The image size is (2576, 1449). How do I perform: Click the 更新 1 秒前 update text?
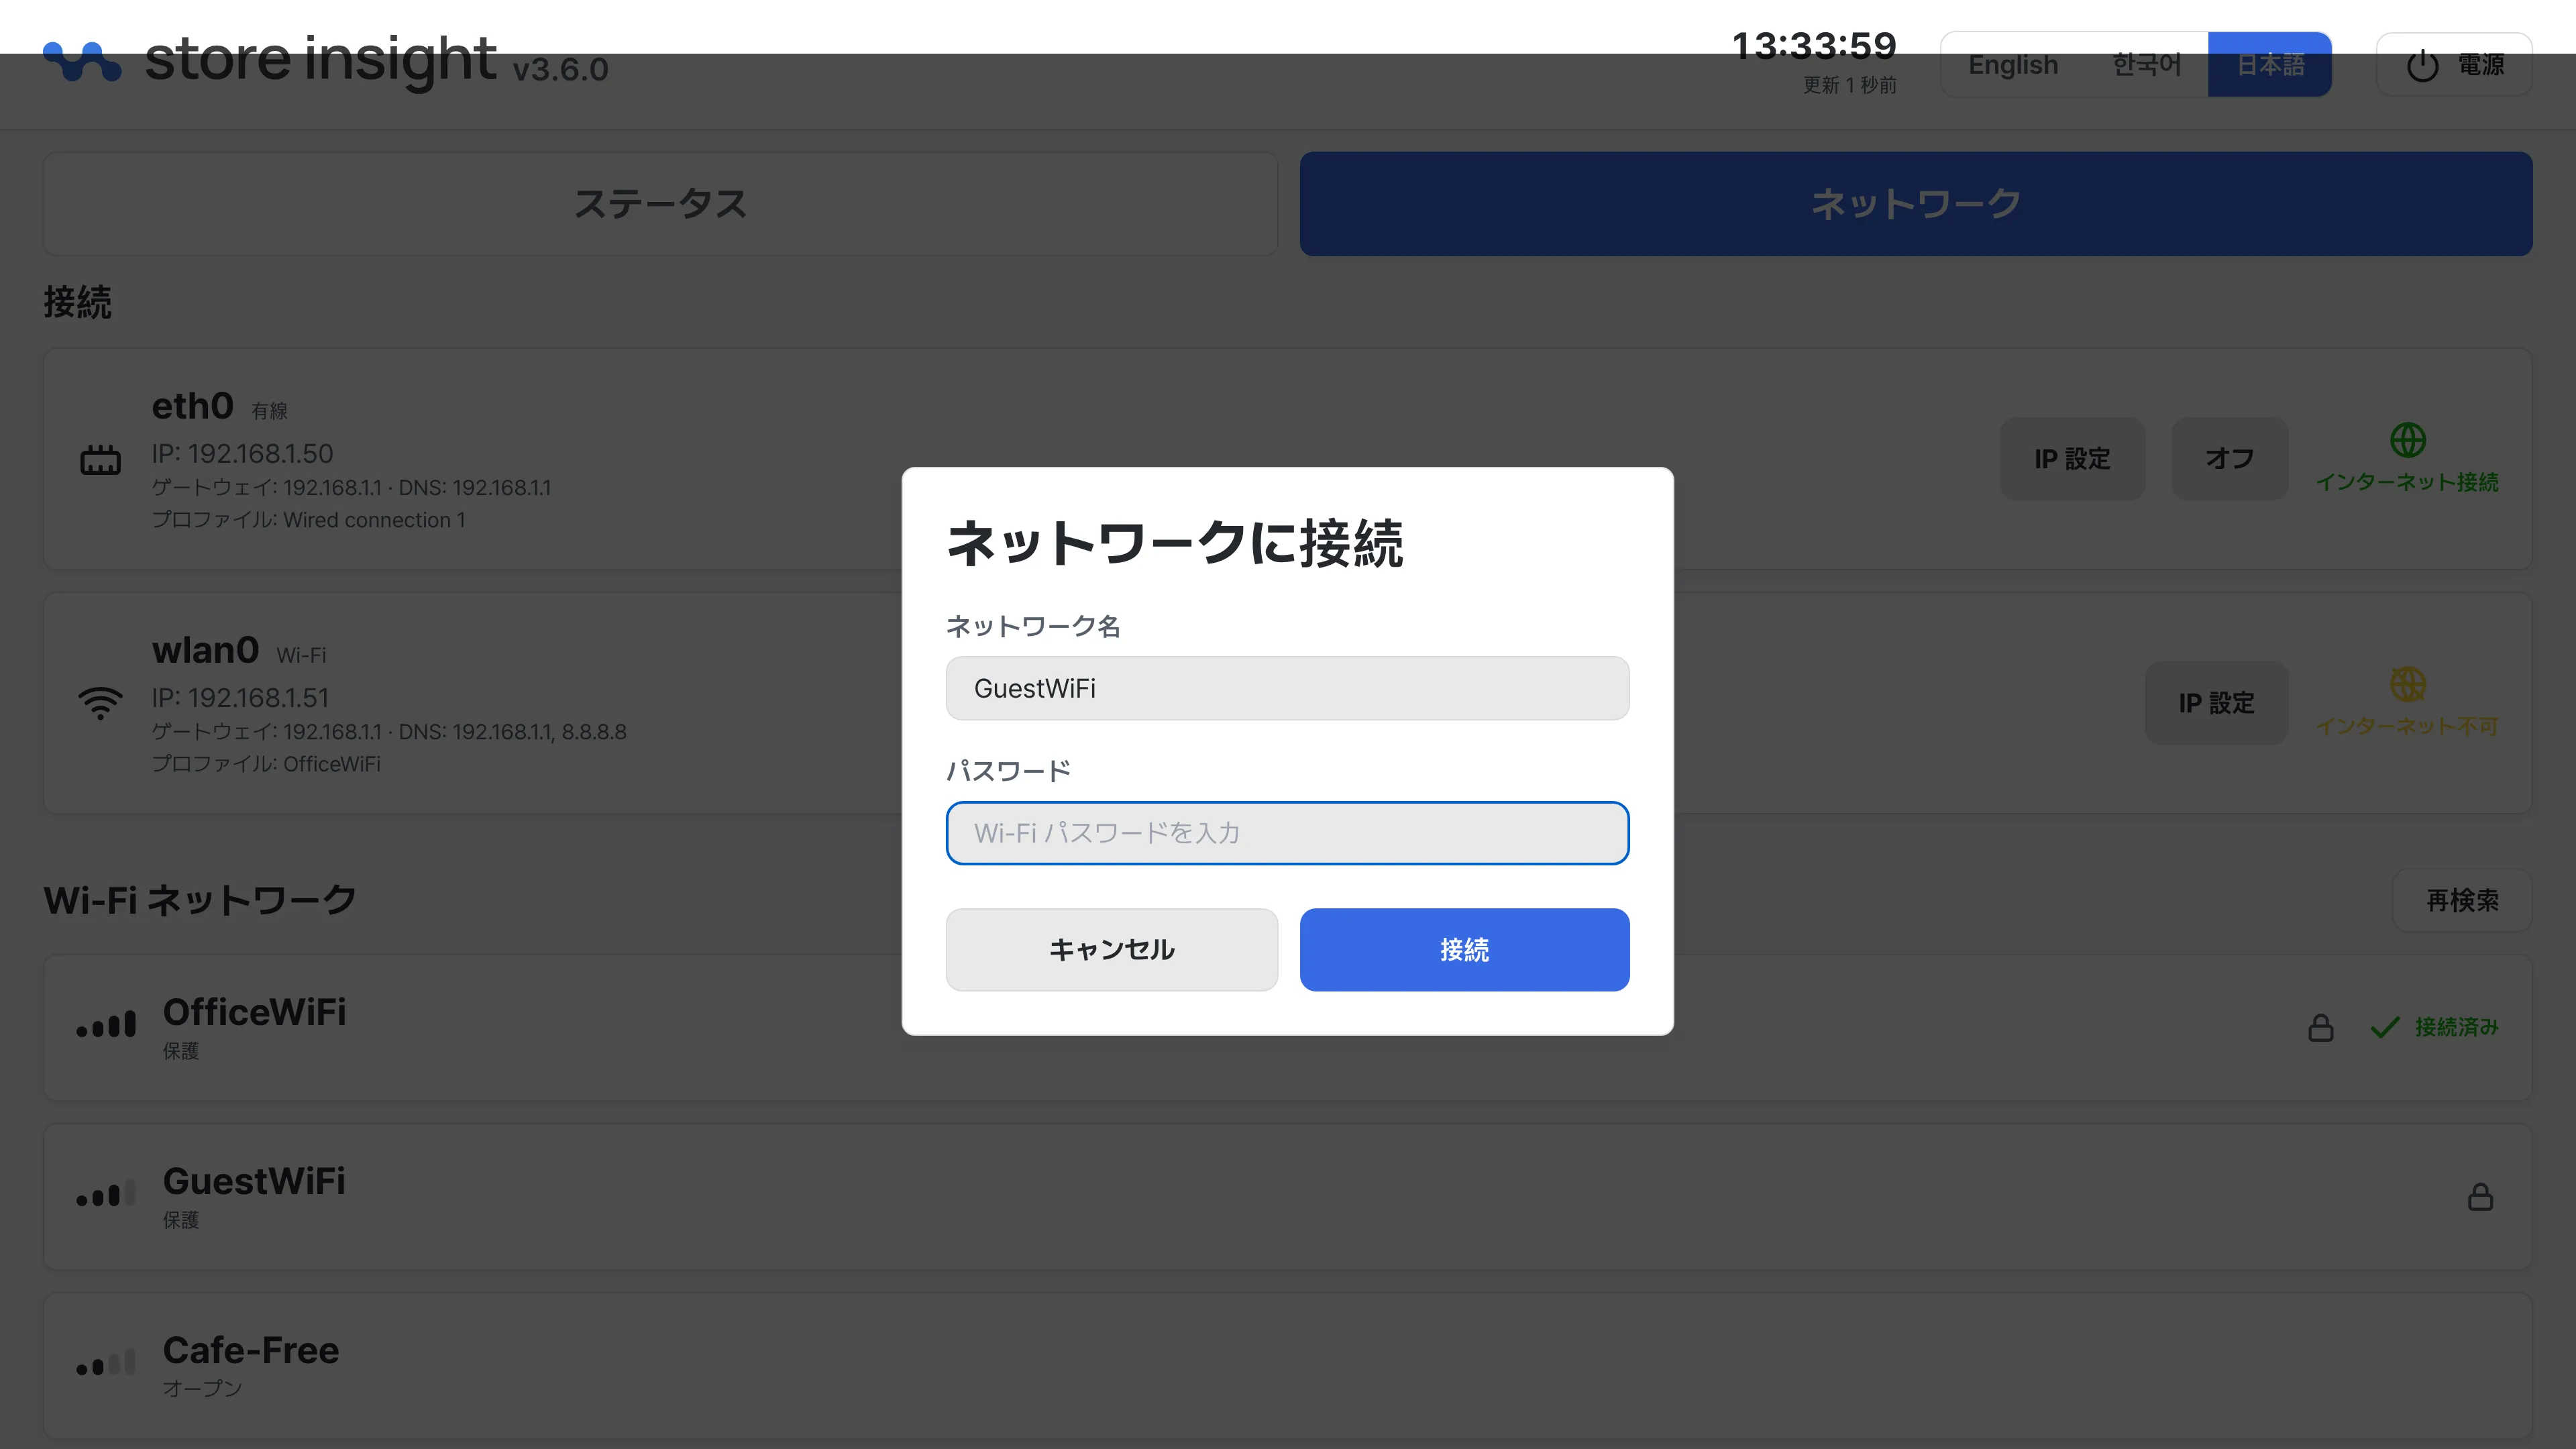tap(1850, 85)
